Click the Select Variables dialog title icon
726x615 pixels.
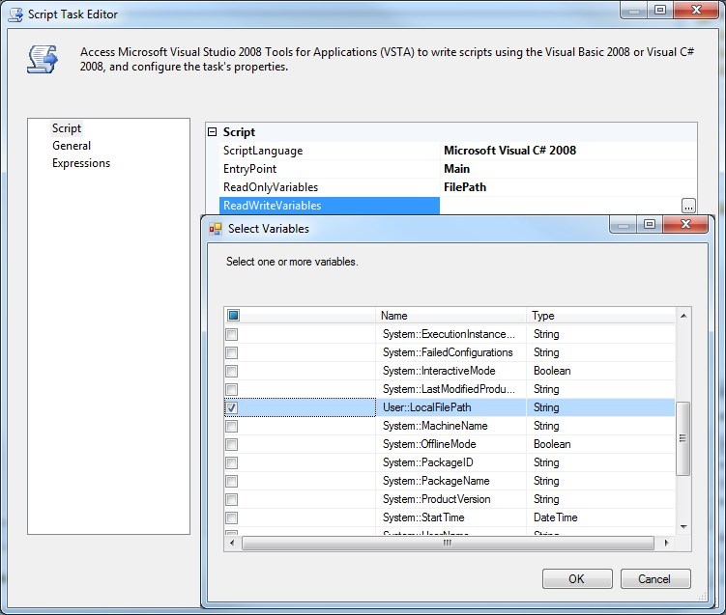click(x=216, y=229)
